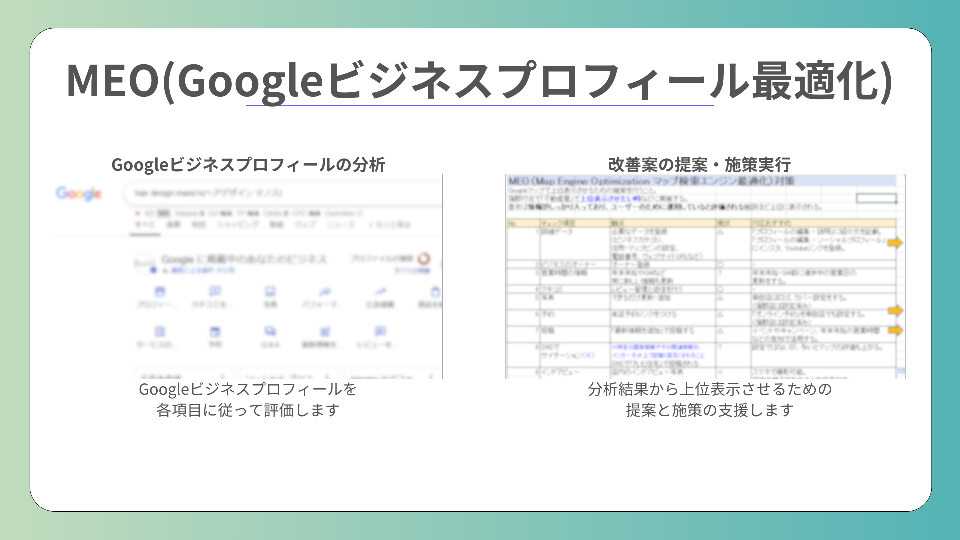Select the heading 改善案の提案・施策実行
Screen dimensions: 960x540
coord(699,165)
